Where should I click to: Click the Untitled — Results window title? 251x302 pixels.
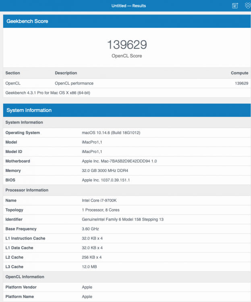pos(129,6)
